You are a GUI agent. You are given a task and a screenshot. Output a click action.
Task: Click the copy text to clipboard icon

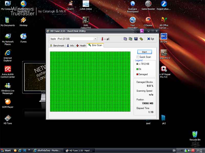click(125, 39)
